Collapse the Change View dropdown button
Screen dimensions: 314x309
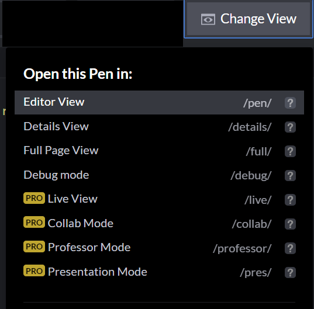click(249, 19)
